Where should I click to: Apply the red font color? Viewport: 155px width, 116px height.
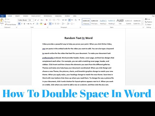point(45,24)
